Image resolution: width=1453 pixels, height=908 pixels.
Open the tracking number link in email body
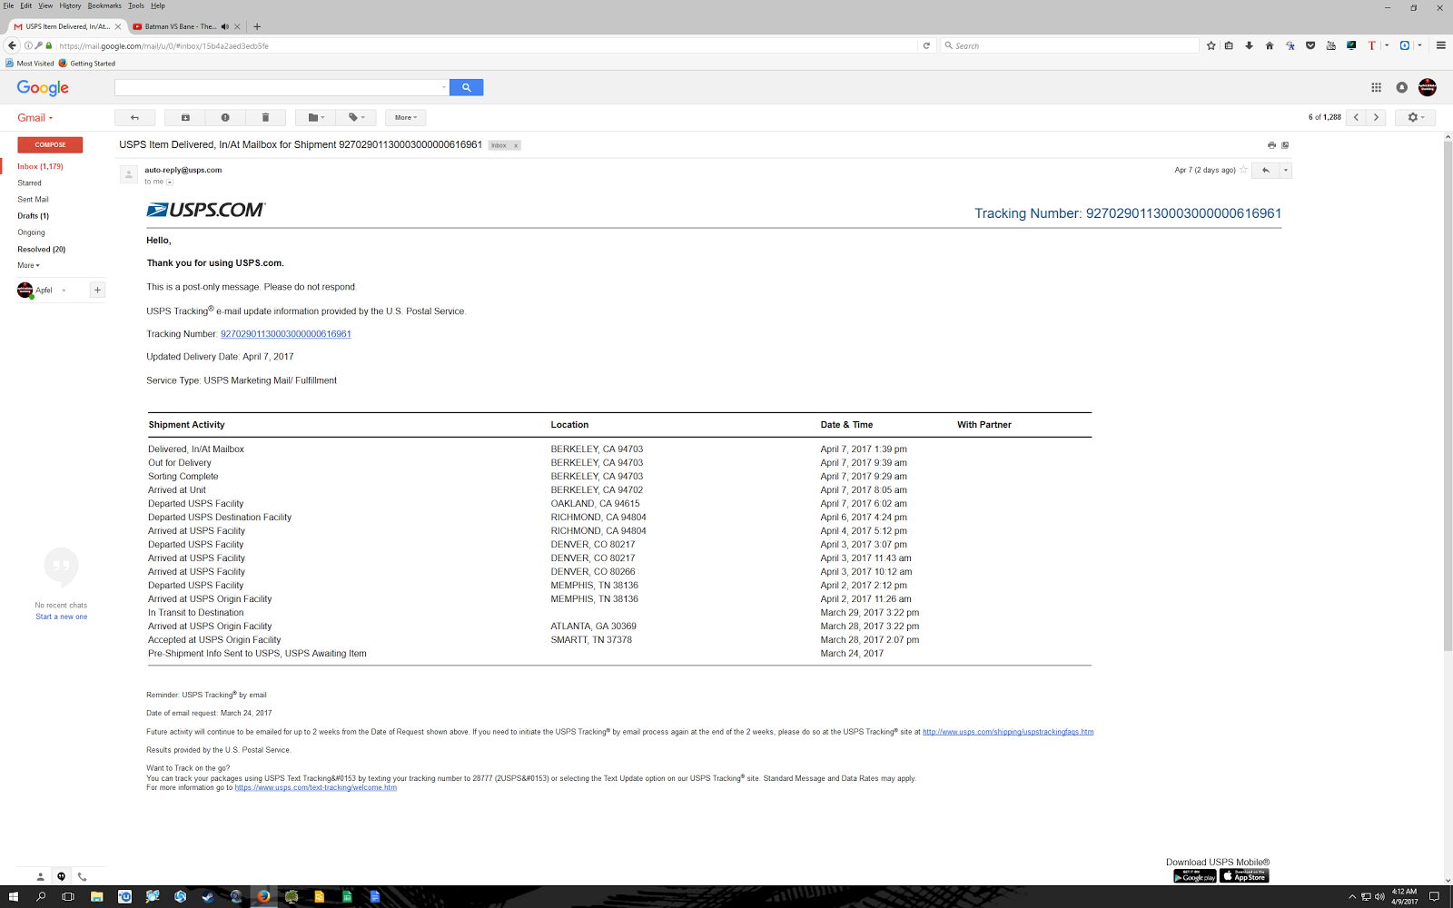coord(286,334)
